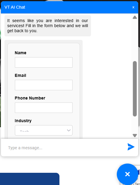Click the scroll up arrow in chat
140x185 pixels.
tap(135, 17)
